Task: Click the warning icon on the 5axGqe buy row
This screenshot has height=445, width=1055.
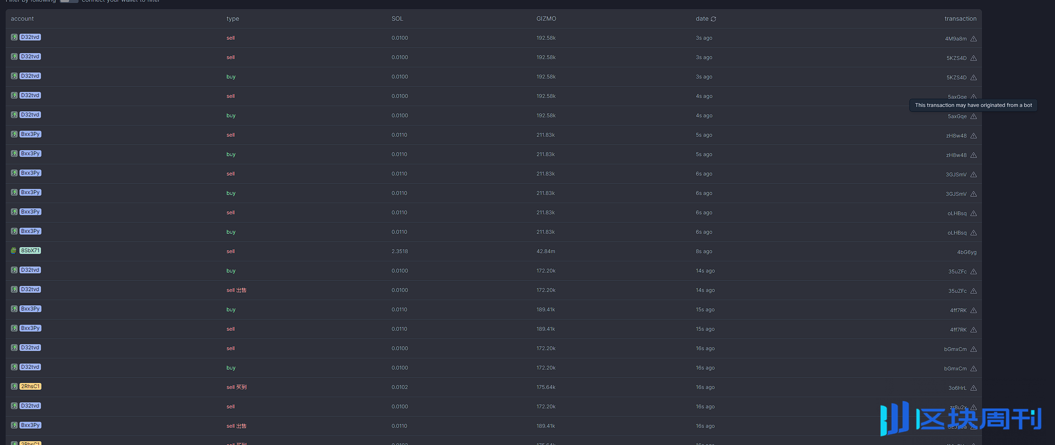Action: click(x=973, y=116)
